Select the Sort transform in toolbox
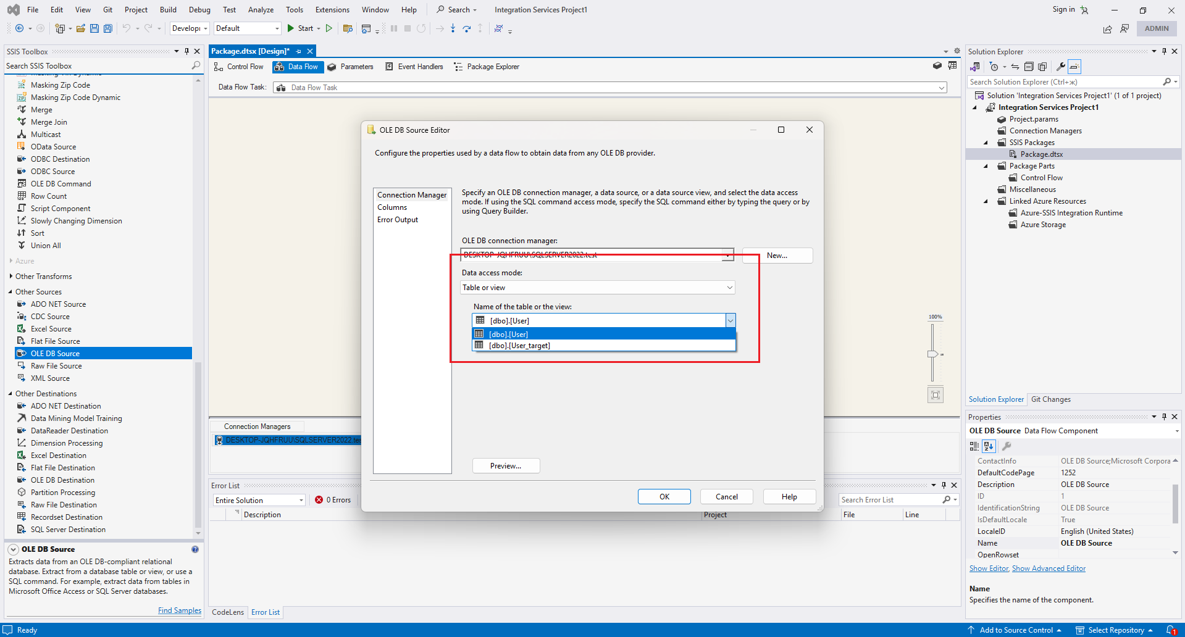 tap(37, 233)
